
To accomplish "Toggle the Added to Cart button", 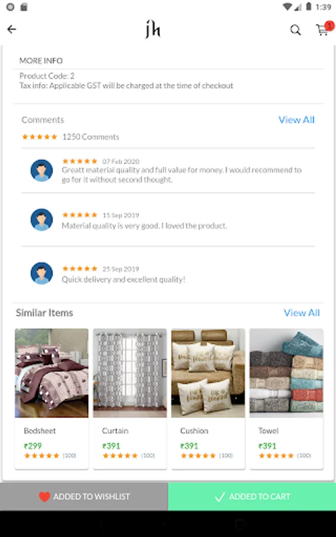I will 252,496.
